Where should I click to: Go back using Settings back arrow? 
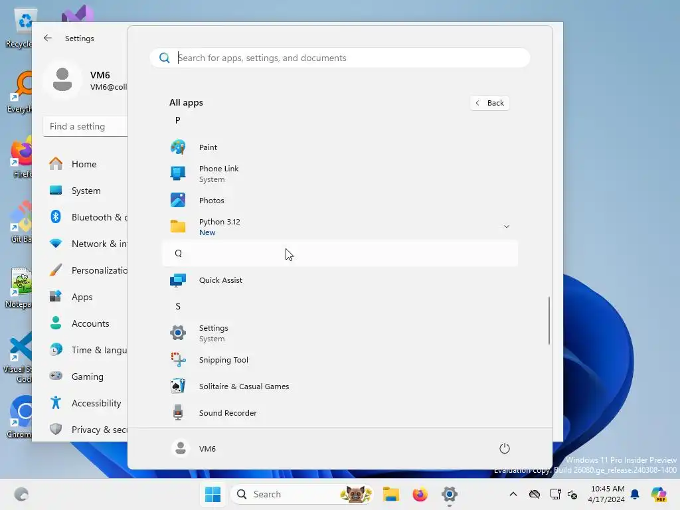click(48, 38)
